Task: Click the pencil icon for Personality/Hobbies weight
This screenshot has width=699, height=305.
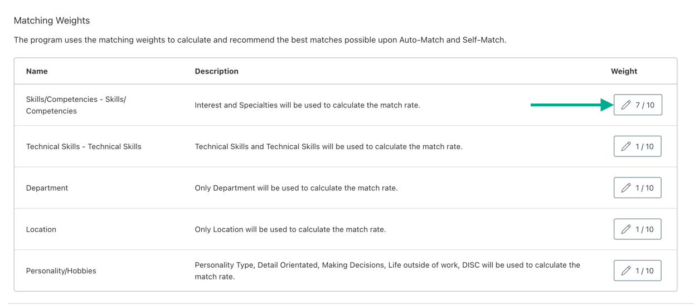Action: (626, 271)
